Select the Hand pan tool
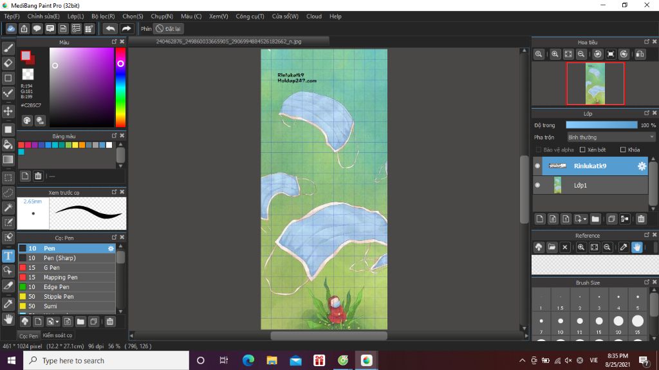 point(8,319)
